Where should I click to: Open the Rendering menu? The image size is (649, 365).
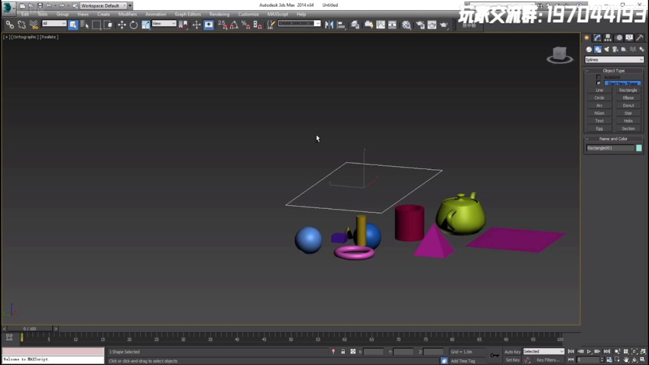(x=219, y=14)
